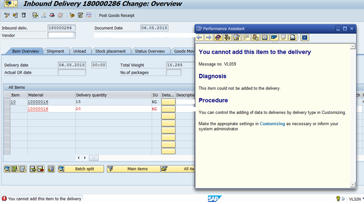Click the table scroll right arrow

click(85, 158)
